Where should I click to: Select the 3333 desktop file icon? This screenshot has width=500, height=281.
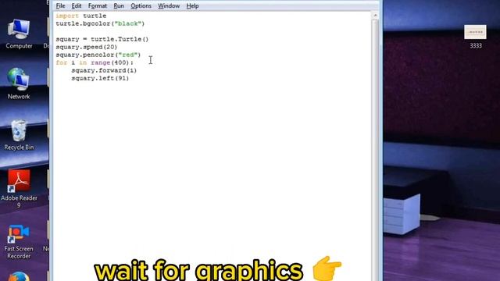pos(475,37)
